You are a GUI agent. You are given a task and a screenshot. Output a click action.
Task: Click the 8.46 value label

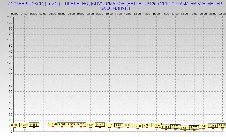128,125
